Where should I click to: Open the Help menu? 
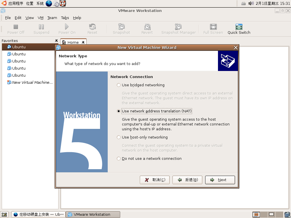point(77,18)
